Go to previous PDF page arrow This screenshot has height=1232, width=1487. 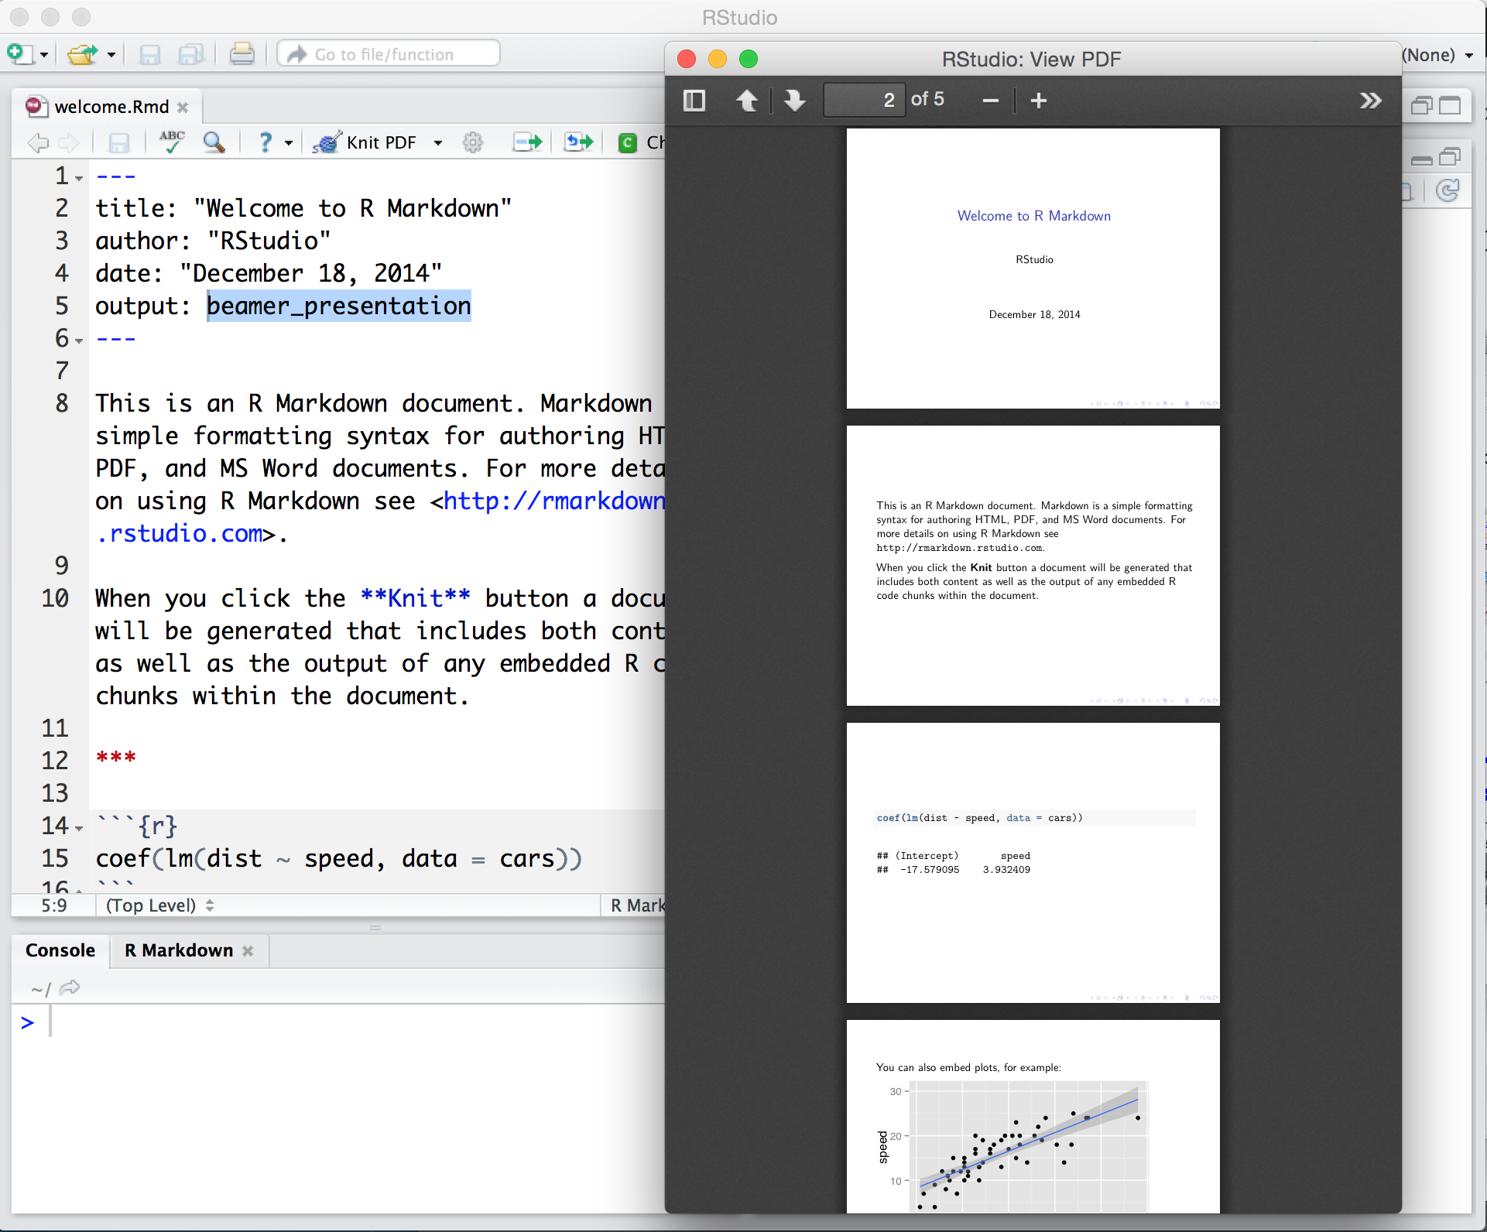tap(747, 101)
